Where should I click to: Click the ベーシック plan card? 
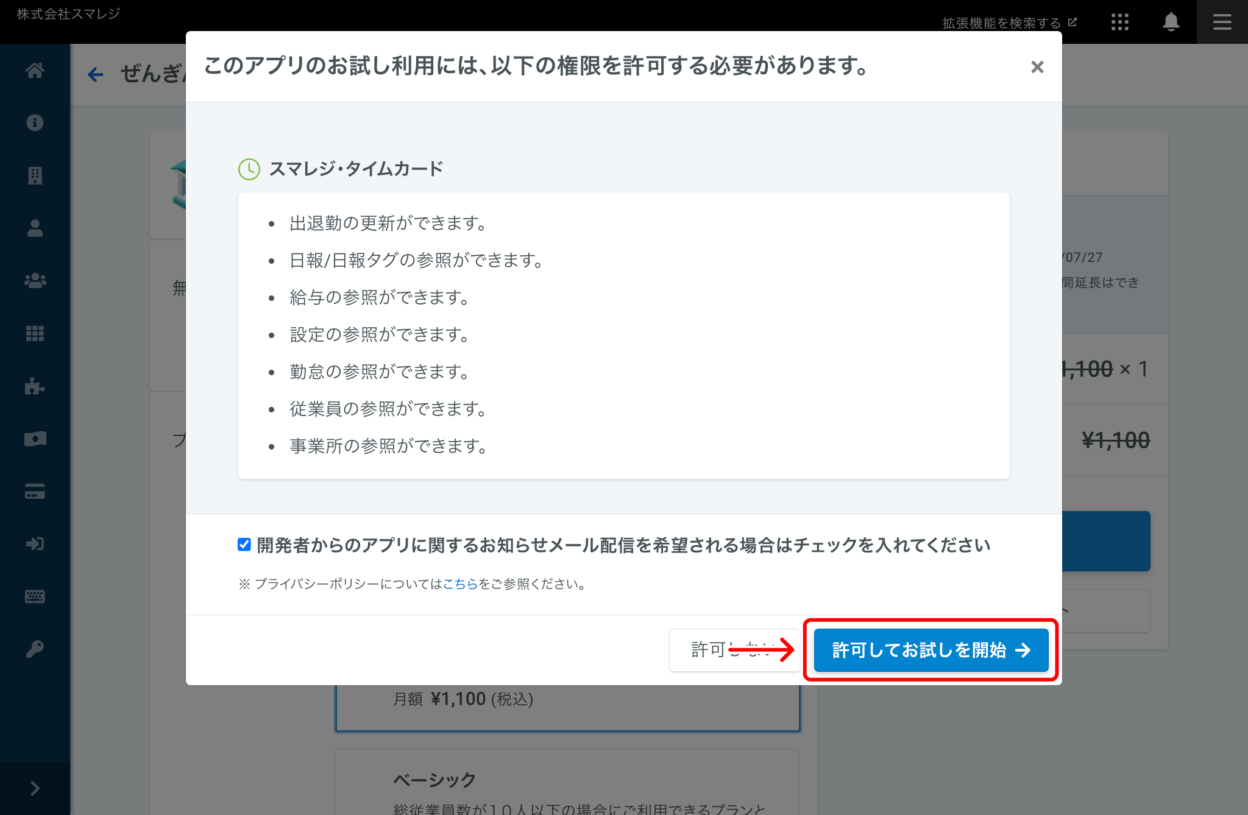[x=567, y=782]
